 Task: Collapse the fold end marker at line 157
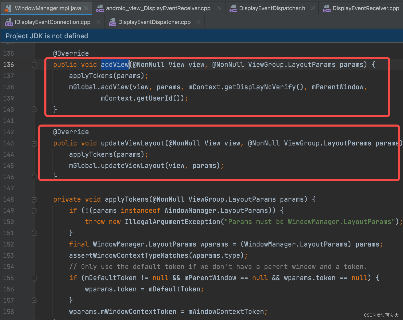tap(34, 300)
